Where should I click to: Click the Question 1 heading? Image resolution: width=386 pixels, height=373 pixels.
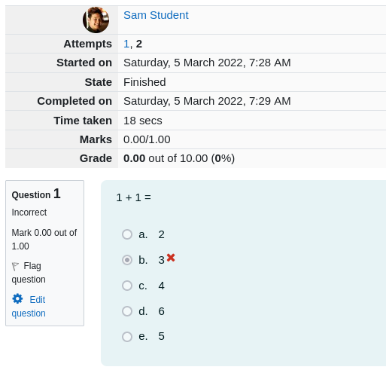pyautogui.click(x=36, y=194)
